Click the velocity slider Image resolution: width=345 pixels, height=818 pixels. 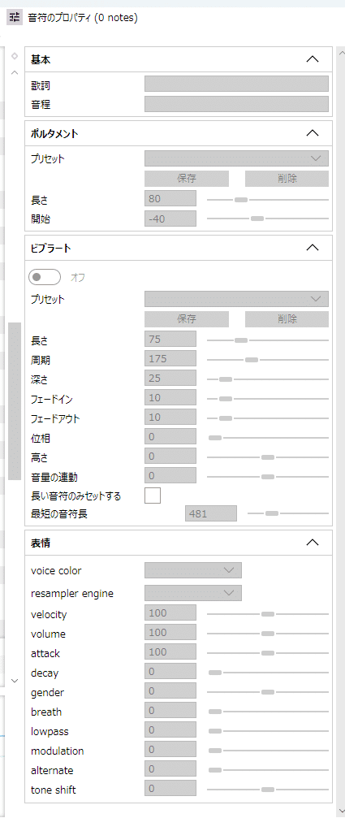(x=268, y=614)
